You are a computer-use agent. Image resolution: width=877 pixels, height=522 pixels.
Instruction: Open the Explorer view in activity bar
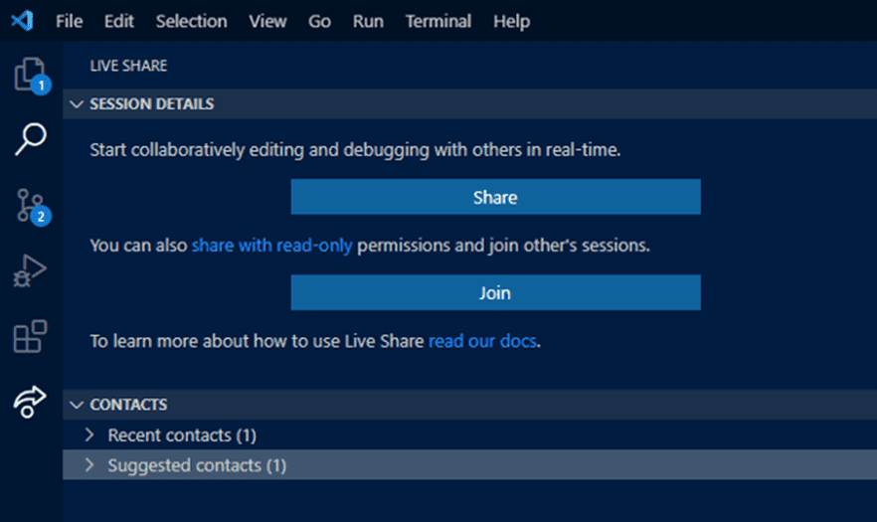(31, 75)
